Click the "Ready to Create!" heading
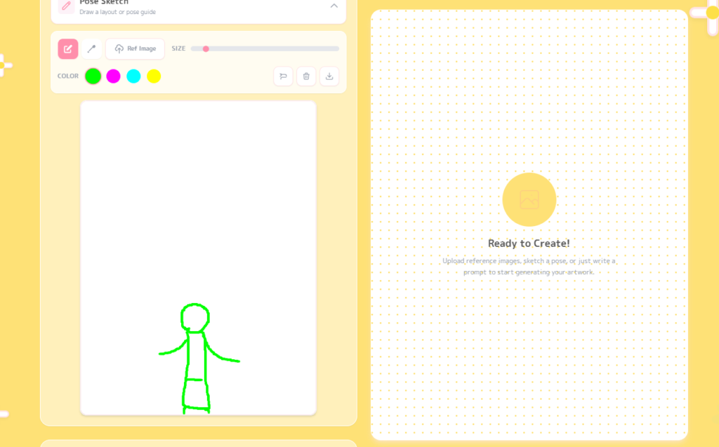The width and height of the screenshot is (719, 447). (x=529, y=243)
